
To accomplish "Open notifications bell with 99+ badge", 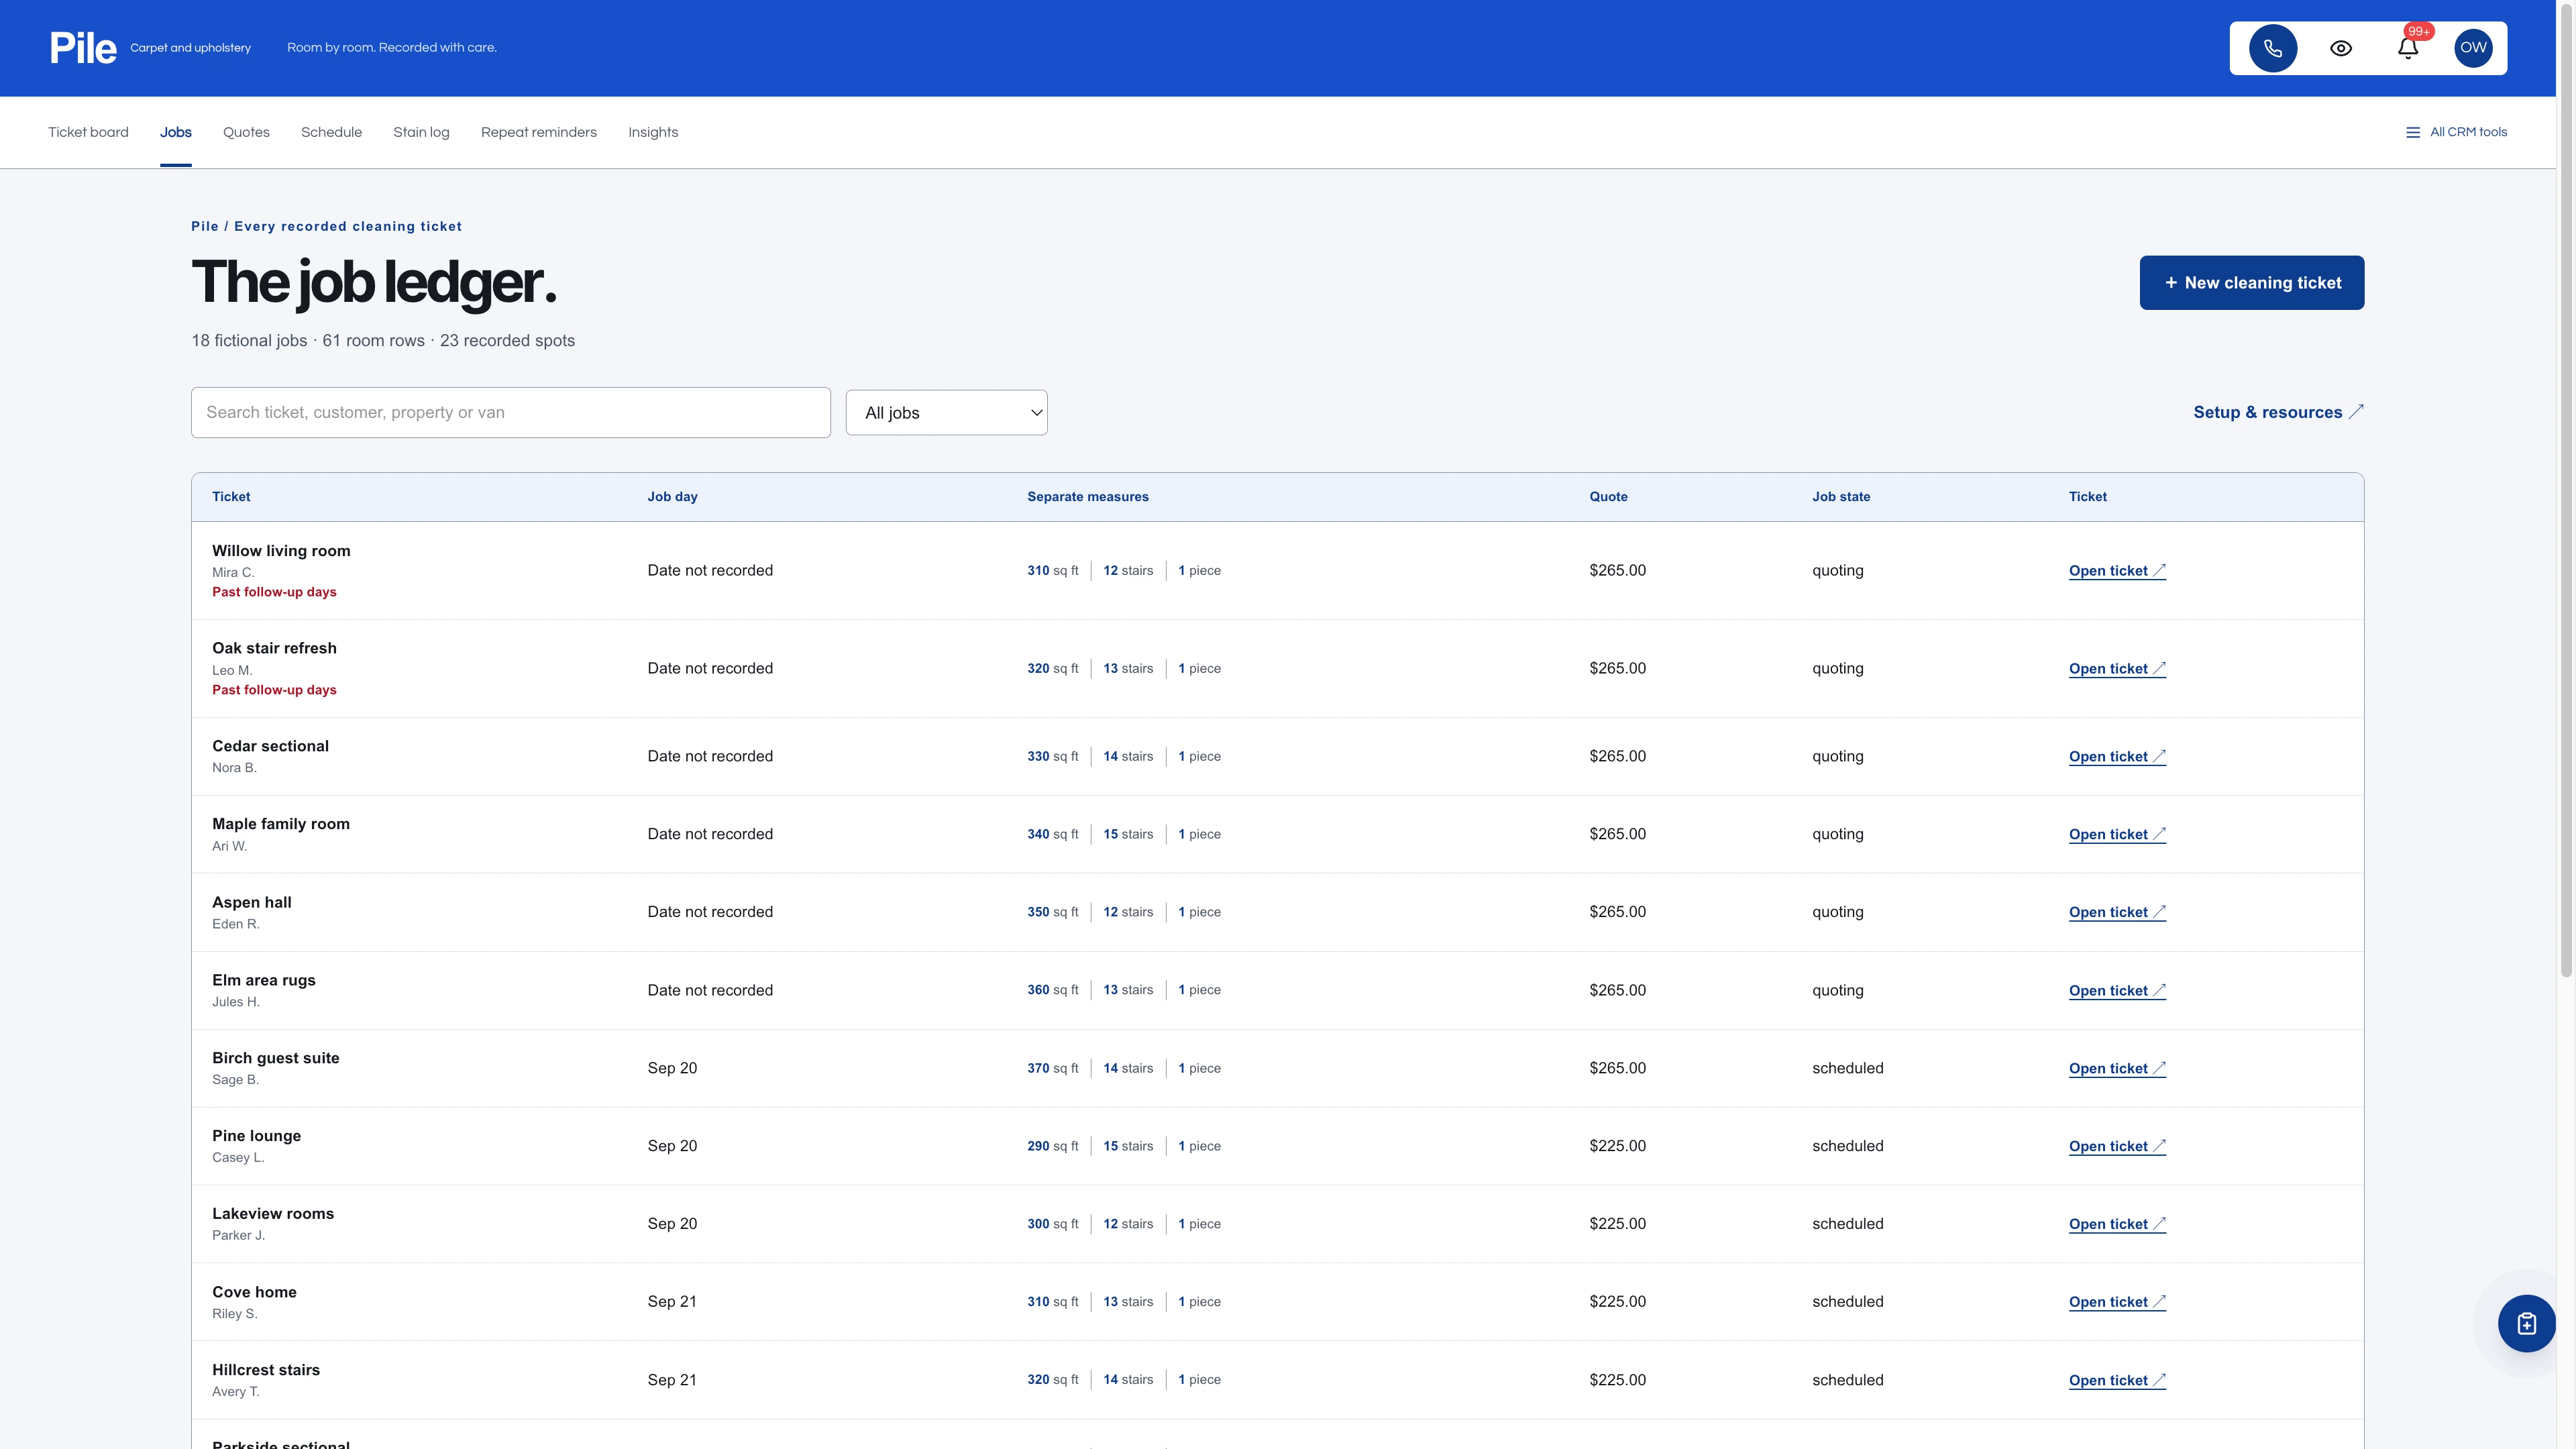I will click(x=2408, y=48).
